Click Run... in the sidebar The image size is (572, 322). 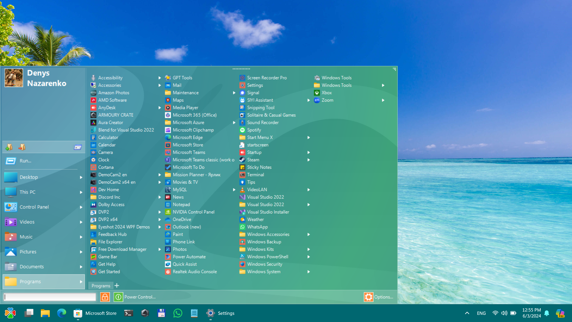[44, 161]
